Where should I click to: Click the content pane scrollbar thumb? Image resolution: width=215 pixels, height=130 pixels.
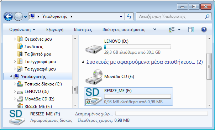209,66
